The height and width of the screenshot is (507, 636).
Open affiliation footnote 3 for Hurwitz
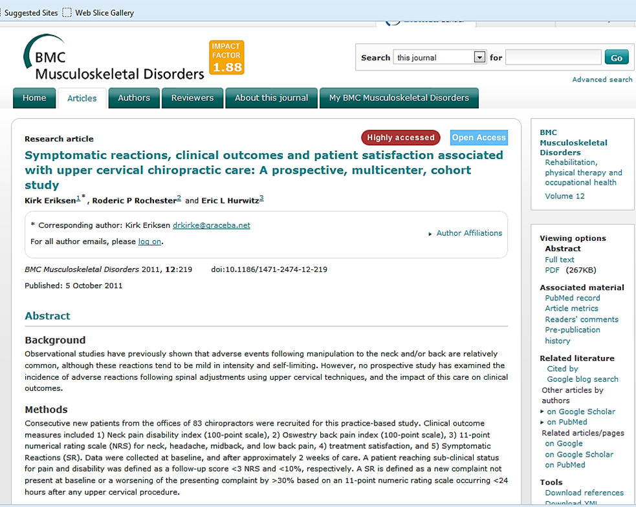261,198
